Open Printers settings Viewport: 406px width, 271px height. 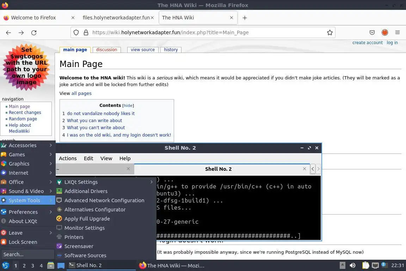[106, 237]
